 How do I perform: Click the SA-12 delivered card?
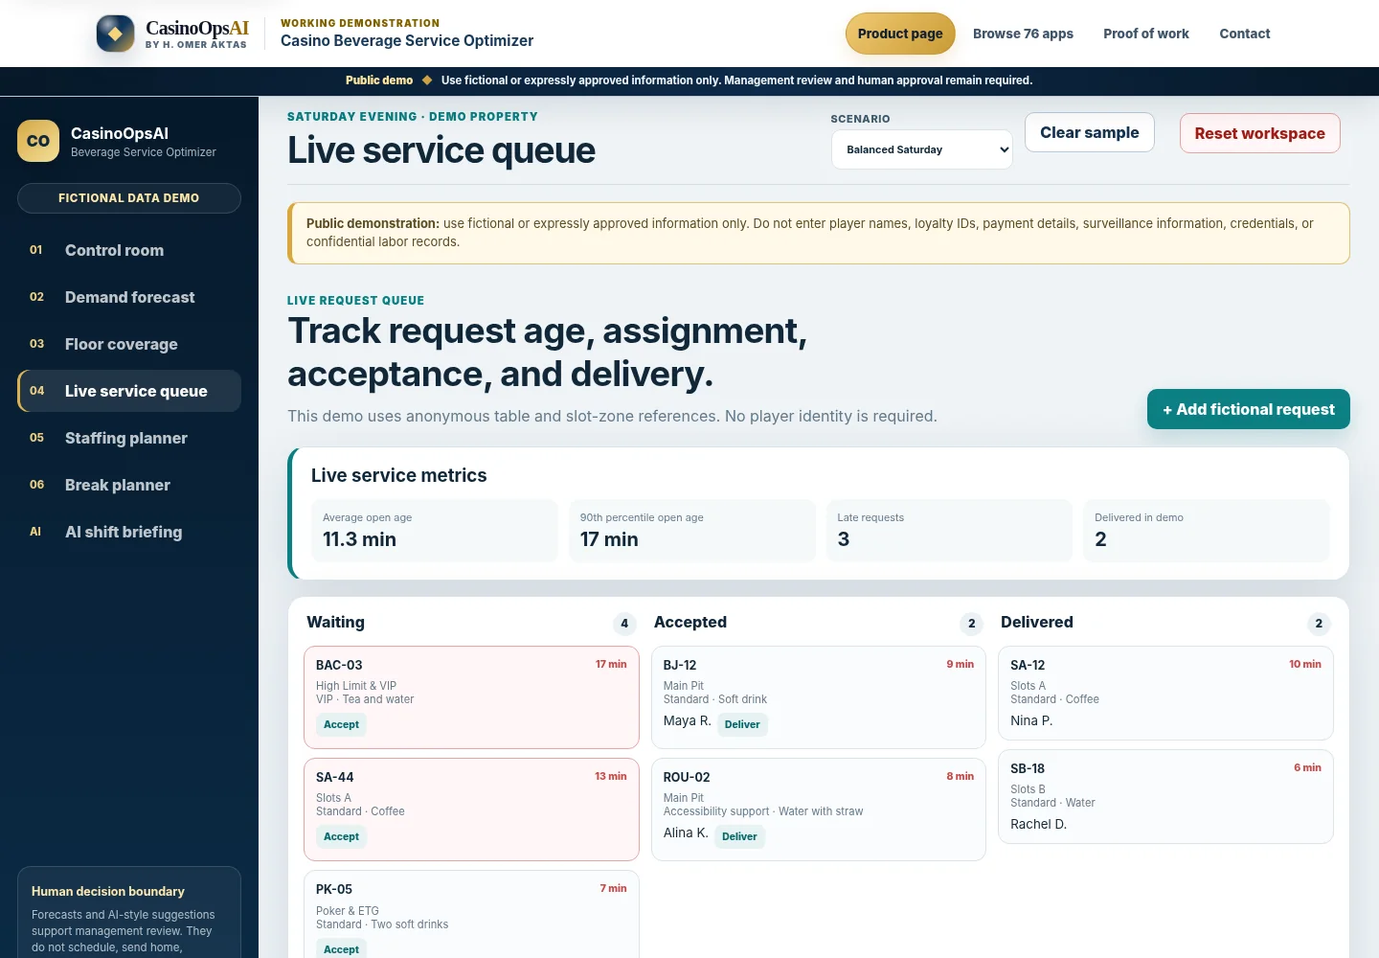(1165, 693)
